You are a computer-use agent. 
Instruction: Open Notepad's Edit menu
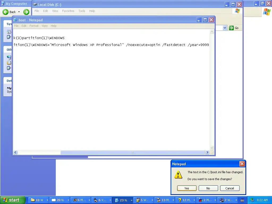point(24,26)
